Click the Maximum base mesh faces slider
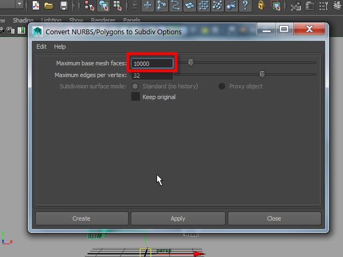Viewport: 343px width, 257px height. (x=191, y=63)
